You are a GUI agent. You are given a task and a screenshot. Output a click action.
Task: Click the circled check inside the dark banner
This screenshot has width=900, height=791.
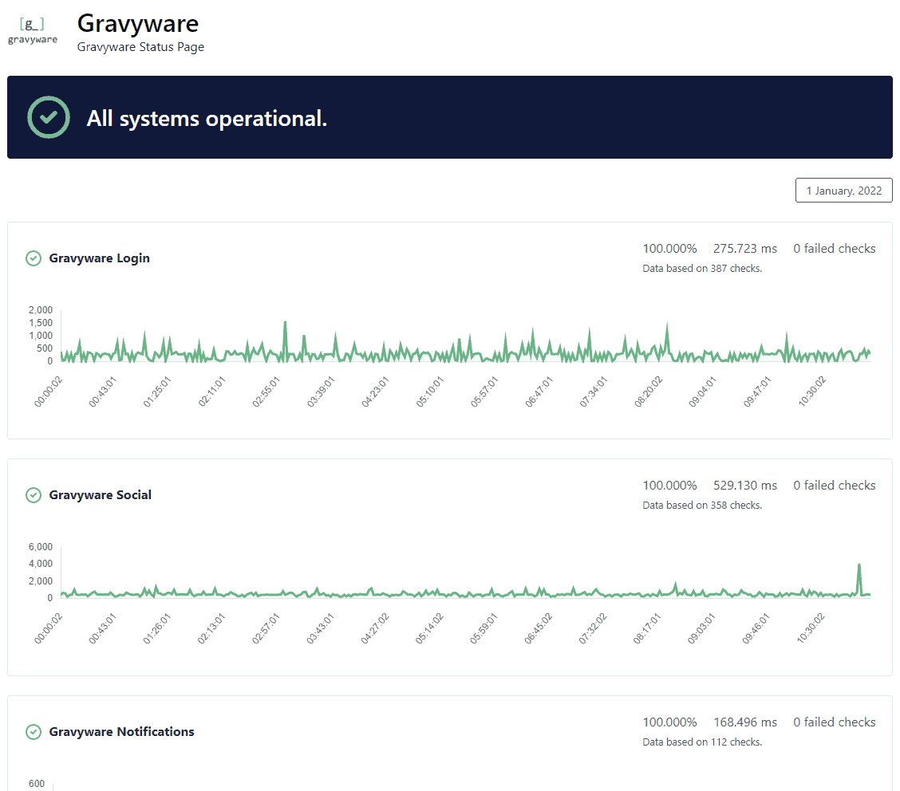(x=49, y=117)
